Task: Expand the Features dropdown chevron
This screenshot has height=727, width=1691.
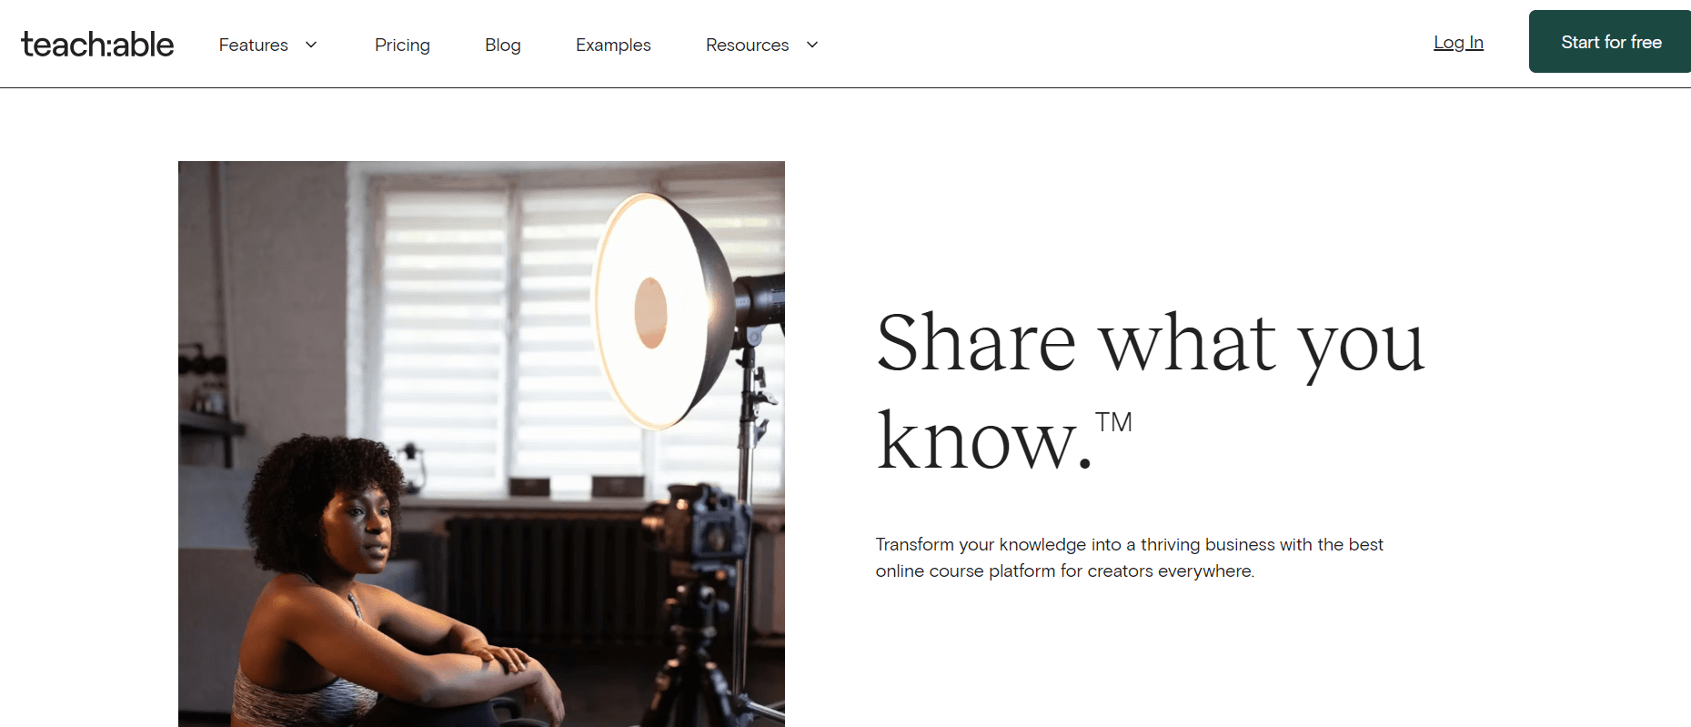Action: click(x=311, y=45)
